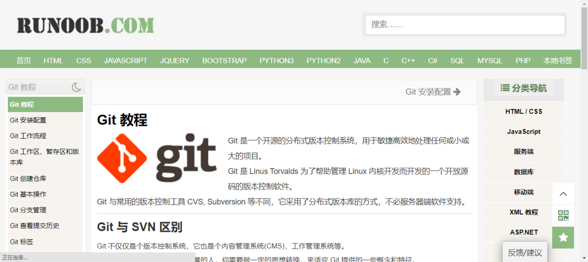Toggle night mode moon icon
Image resolution: width=588 pixels, height=262 pixels.
pos(76,87)
